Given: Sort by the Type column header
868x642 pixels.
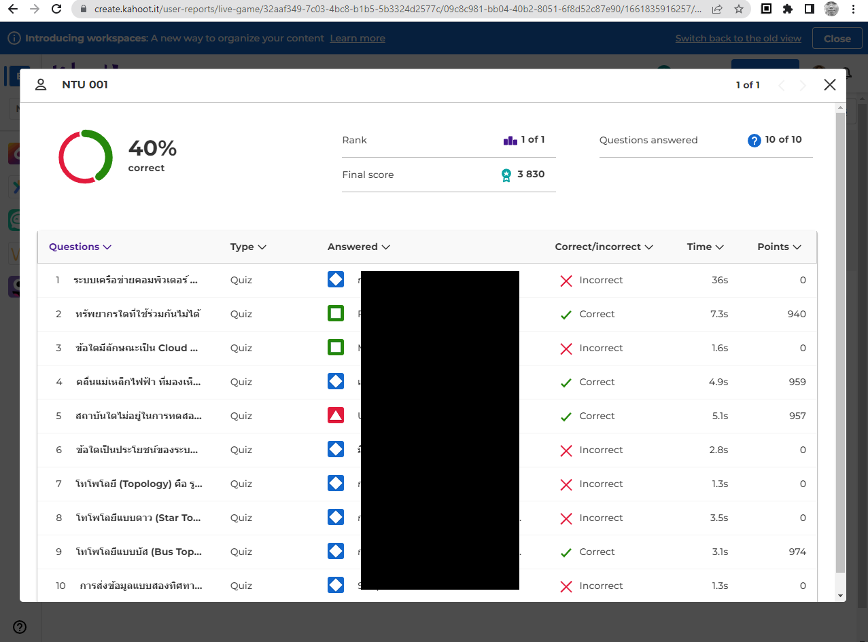Looking at the screenshot, I should point(247,247).
